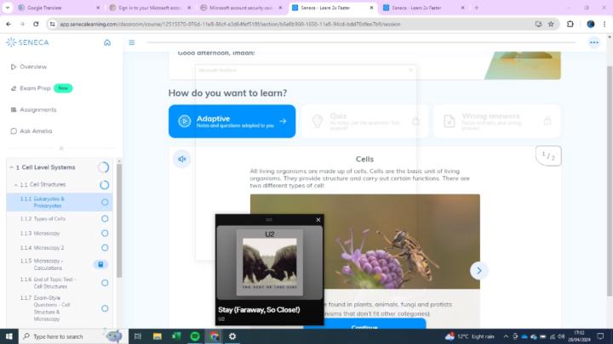
Task: Show hidden system tray icons
Action: tap(506, 336)
